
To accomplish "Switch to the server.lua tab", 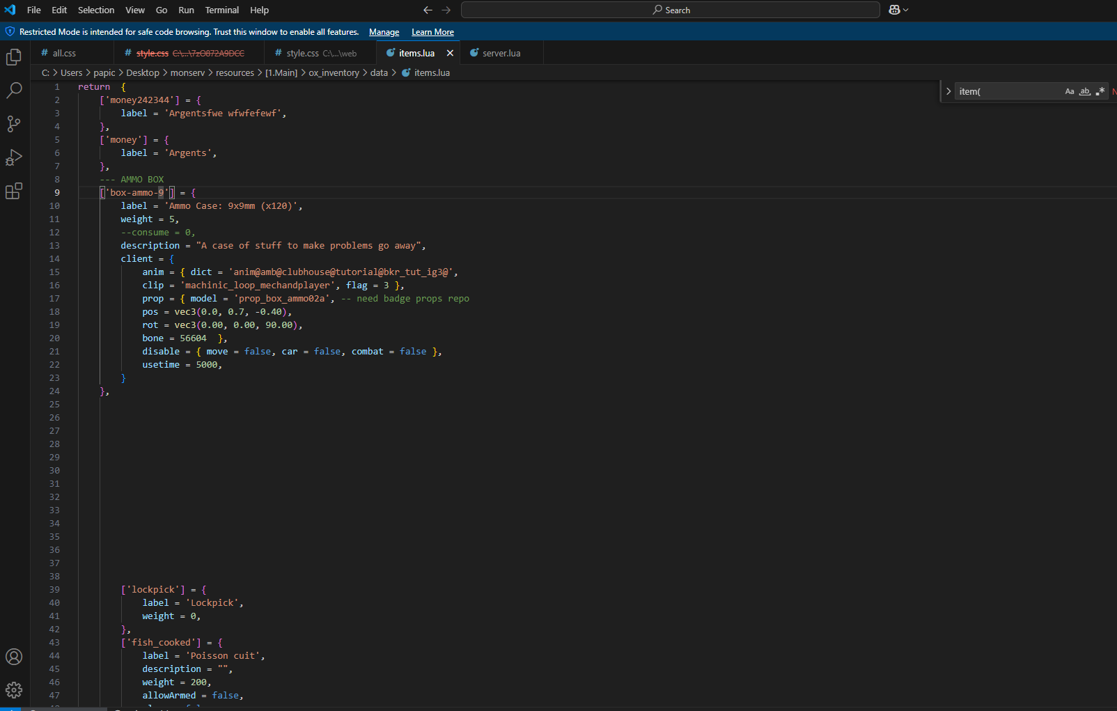I will click(x=501, y=53).
